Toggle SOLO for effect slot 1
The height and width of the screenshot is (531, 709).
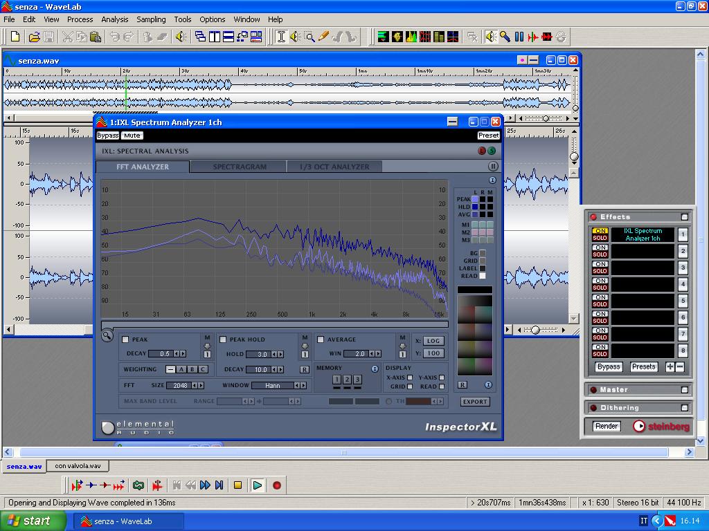pos(600,238)
